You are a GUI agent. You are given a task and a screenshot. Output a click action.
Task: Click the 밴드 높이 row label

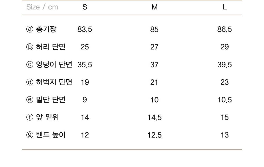(x=51, y=135)
